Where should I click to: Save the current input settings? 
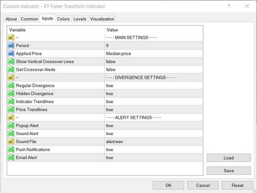229,170
